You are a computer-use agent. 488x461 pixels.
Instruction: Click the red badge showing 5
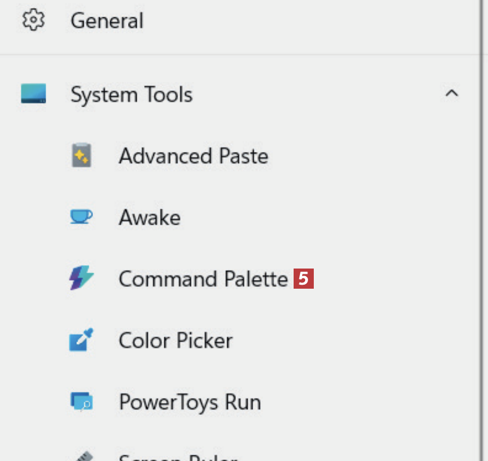(x=303, y=279)
